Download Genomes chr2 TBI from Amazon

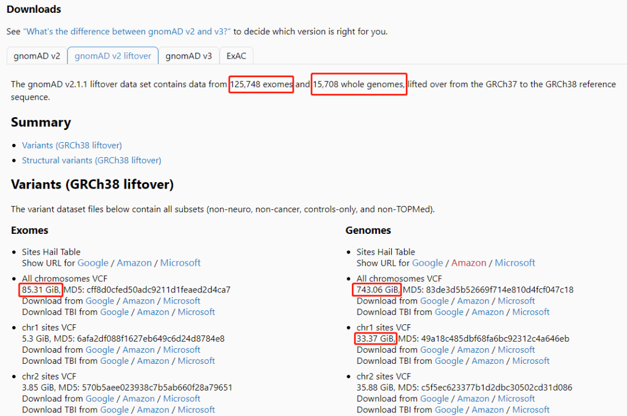488,410
